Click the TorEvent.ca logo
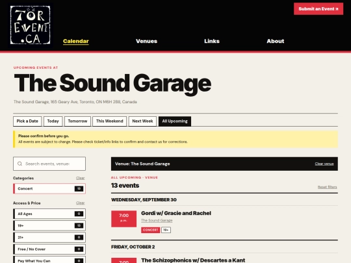 point(30,25)
